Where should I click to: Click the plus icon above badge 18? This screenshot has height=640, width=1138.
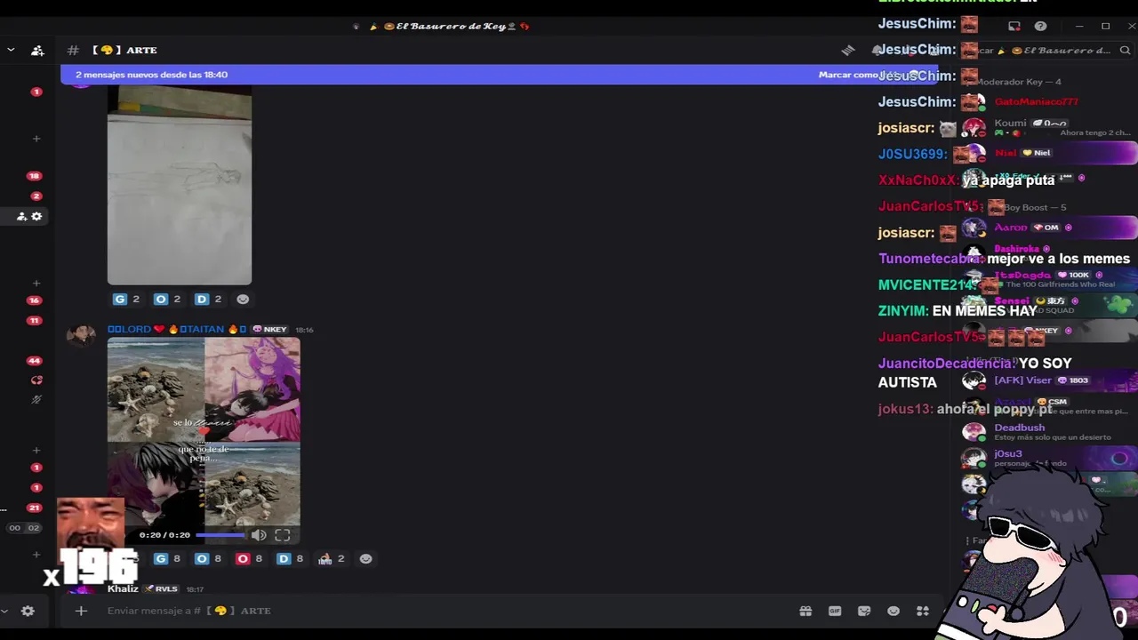point(36,139)
